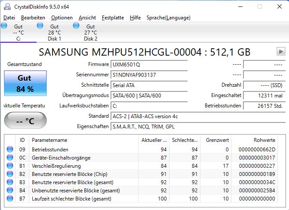Image resolution: width=289 pixels, height=210 pixels.
Task: Click the blue status orb for Disk 1
Action: [40, 25]
